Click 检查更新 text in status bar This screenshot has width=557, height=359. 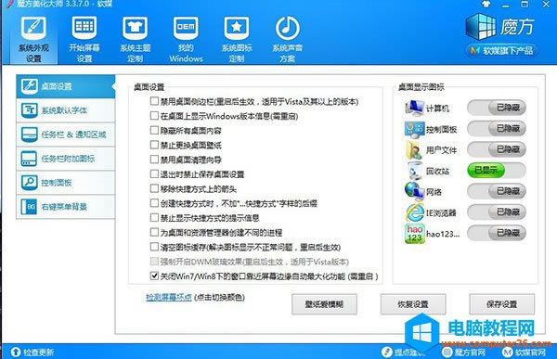[39, 353]
